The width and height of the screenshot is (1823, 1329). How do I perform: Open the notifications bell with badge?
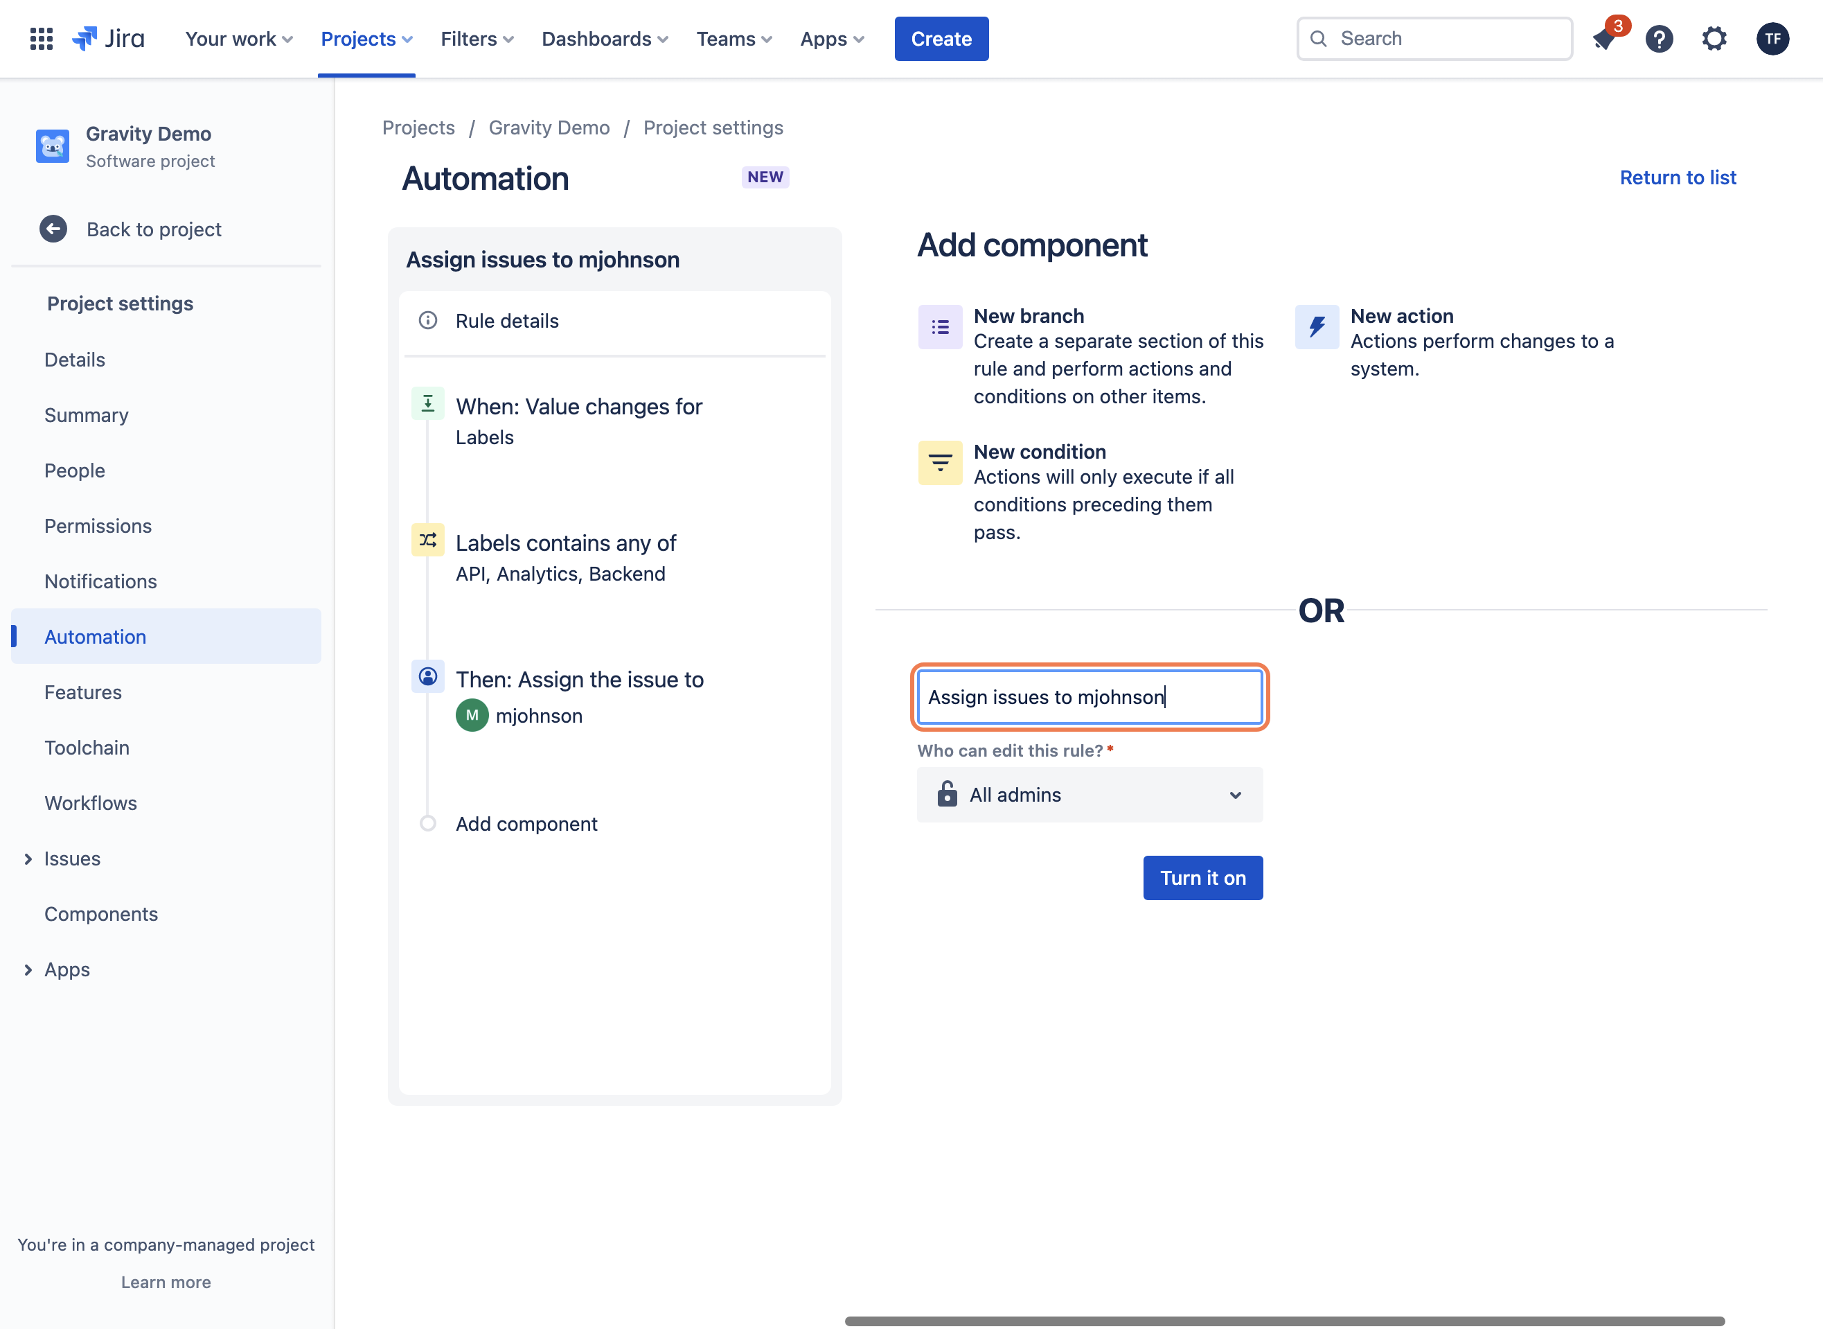1605,38
